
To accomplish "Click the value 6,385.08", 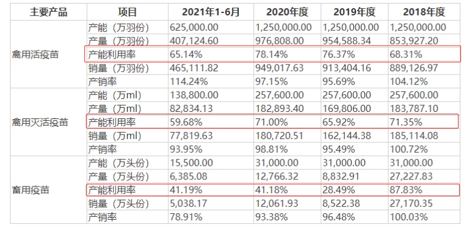I will coord(188,176).
